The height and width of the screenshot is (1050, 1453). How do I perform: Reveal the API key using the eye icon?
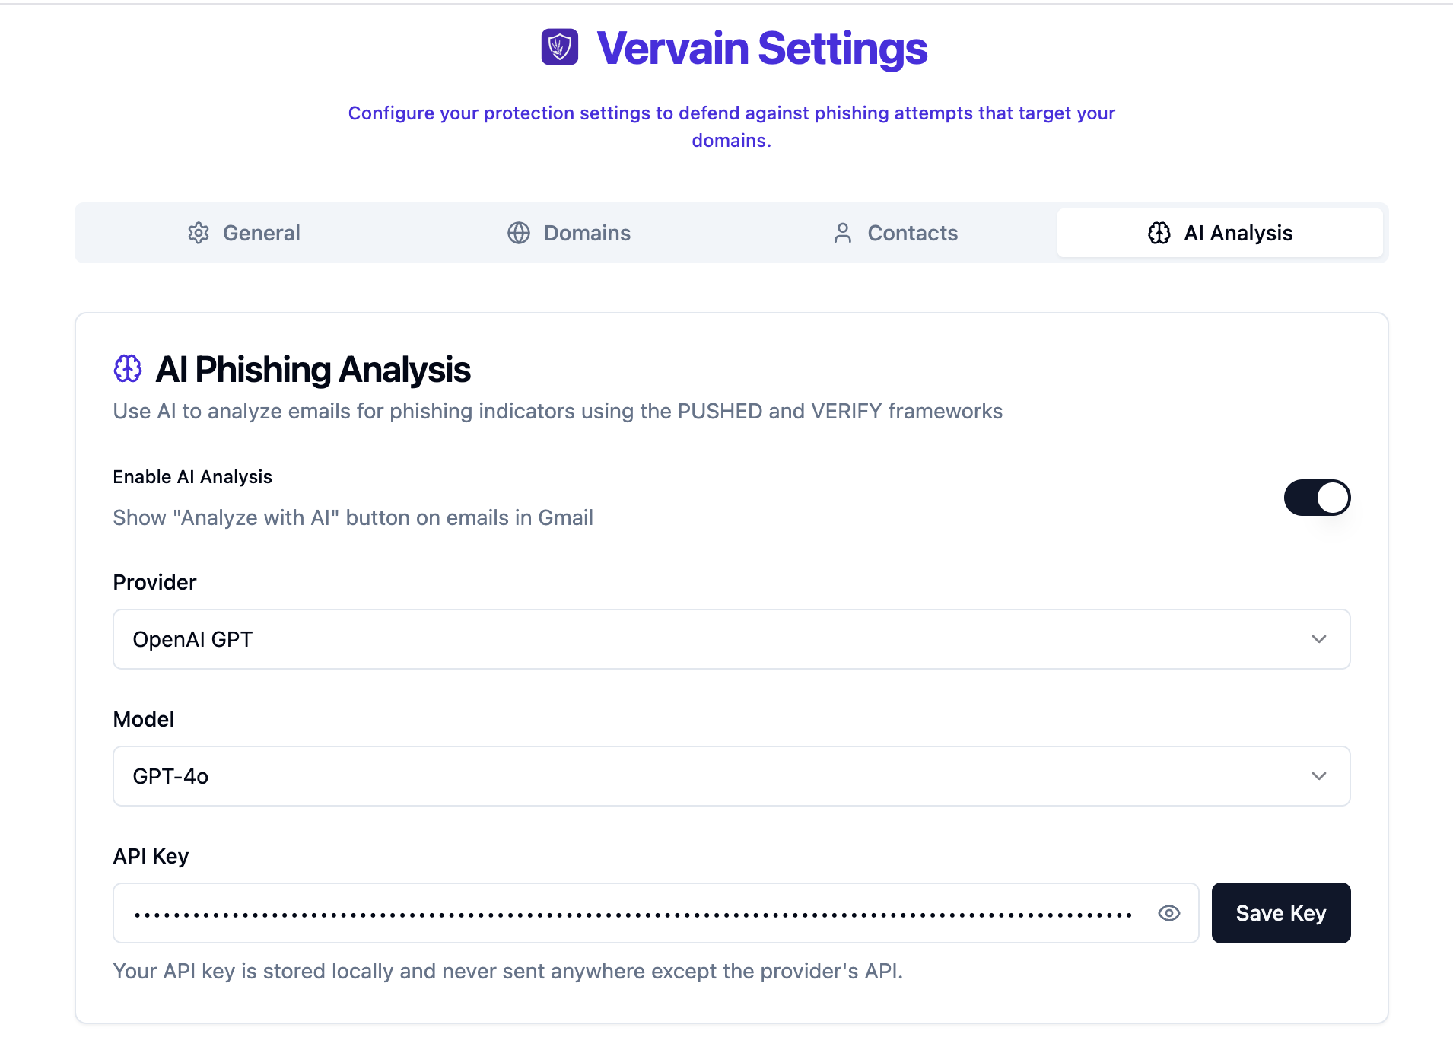pyautogui.click(x=1168, y=912)
